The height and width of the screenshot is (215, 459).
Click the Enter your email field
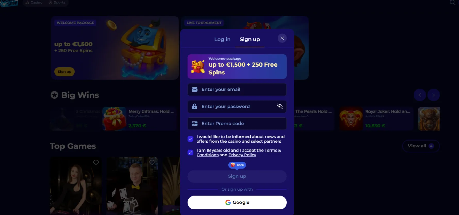pyautogui.click(x=237, y=89)
